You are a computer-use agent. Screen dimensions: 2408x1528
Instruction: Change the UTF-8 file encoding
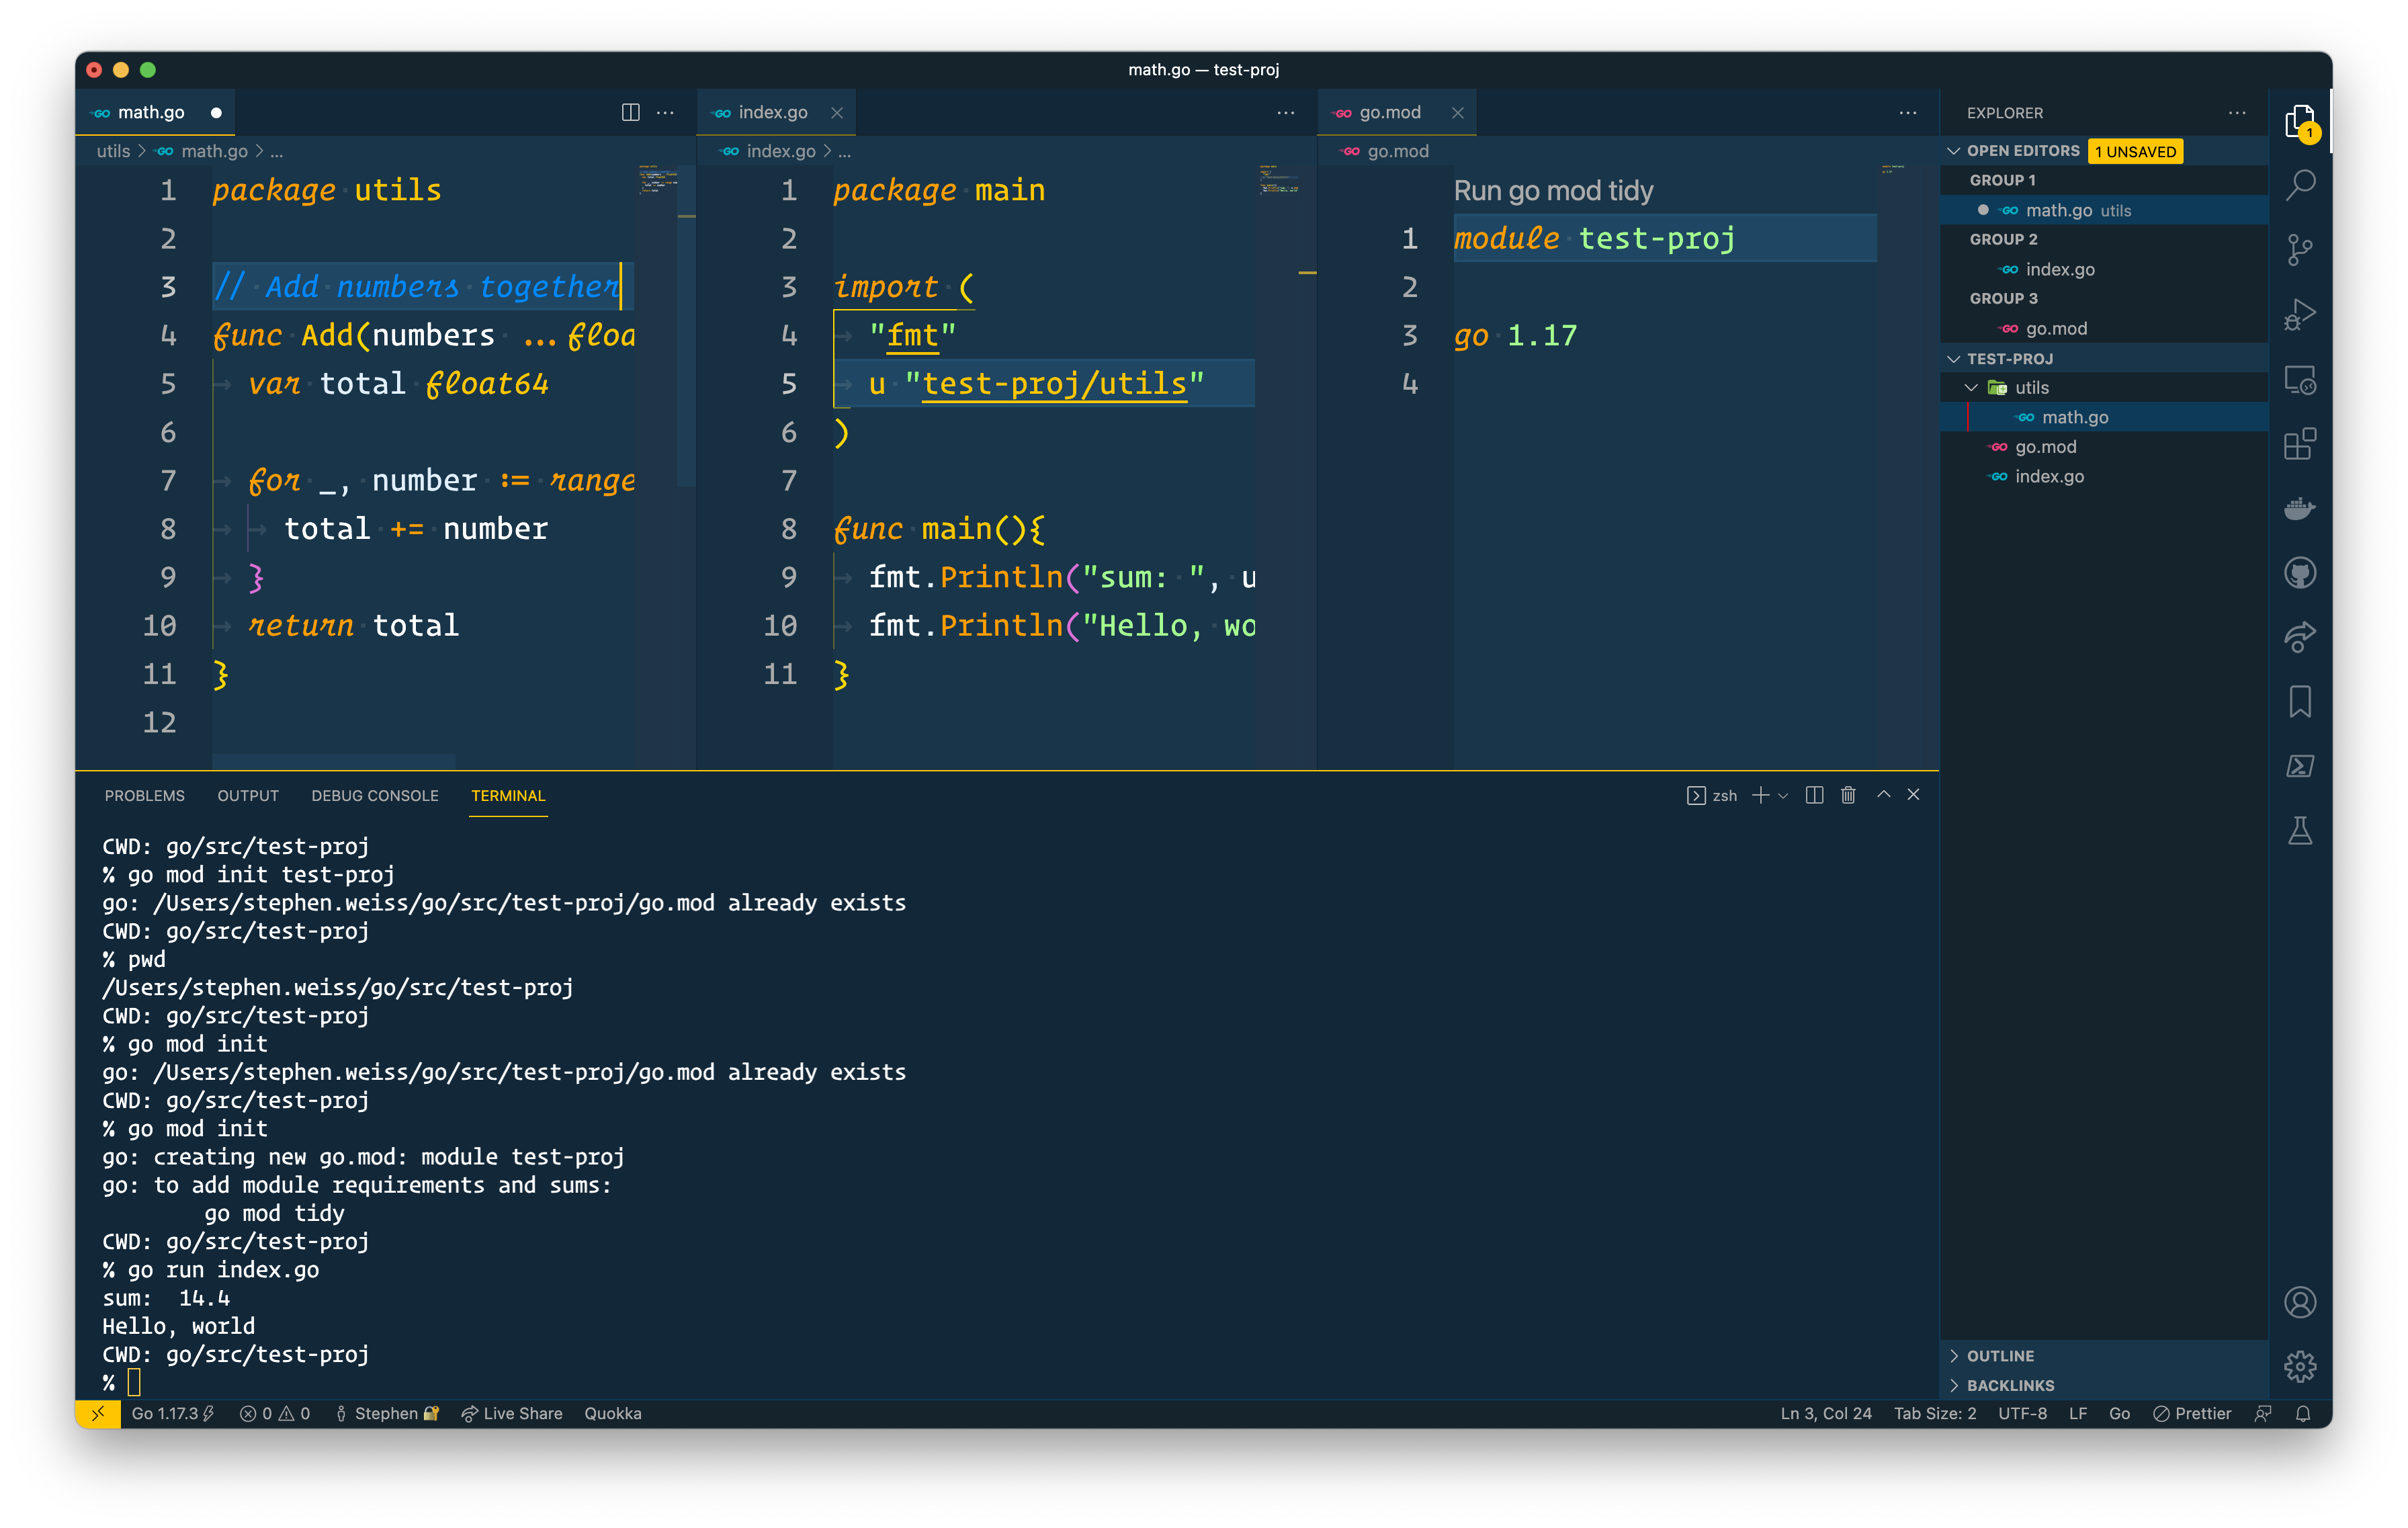tap(2022, 1413)
